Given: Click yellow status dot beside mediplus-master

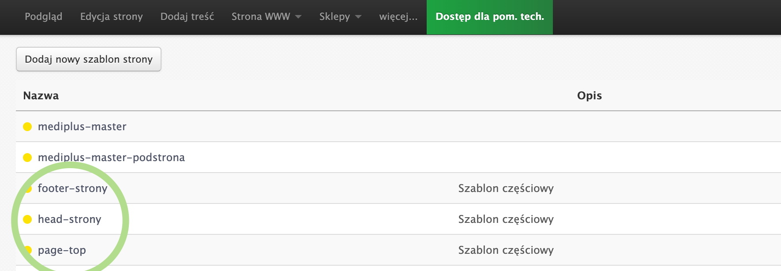Looking at the screenshot, I should [27, 127].
